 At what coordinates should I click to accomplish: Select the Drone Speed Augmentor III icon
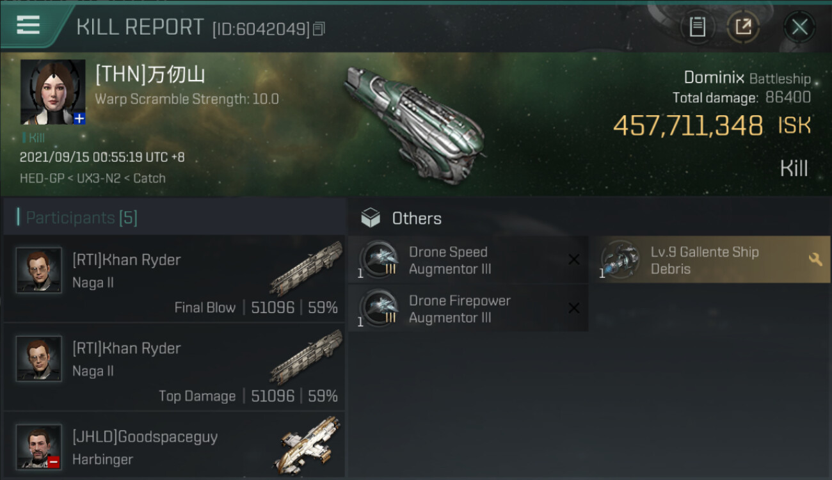[x=379, y=260]
